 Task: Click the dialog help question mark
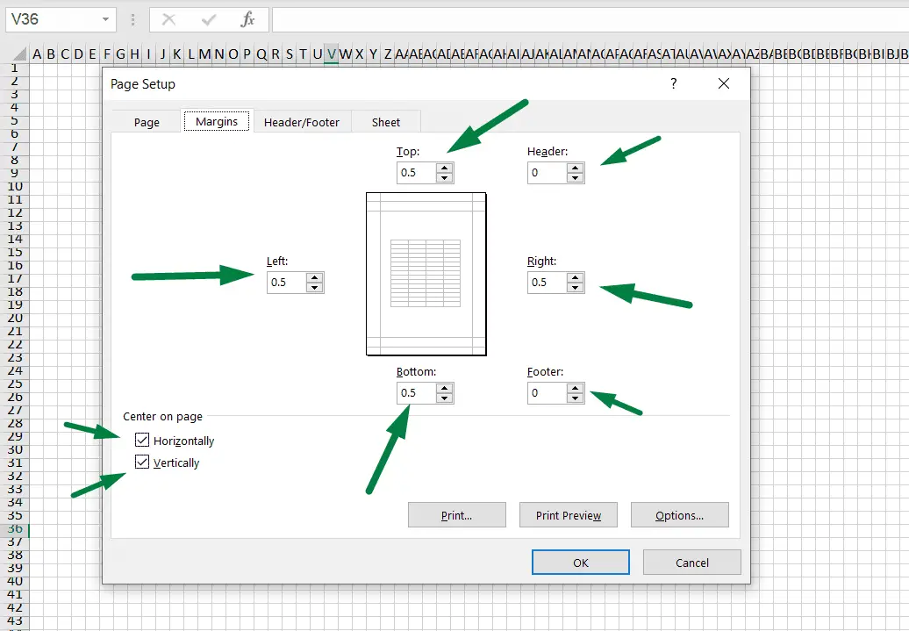[x=674, y=83]
